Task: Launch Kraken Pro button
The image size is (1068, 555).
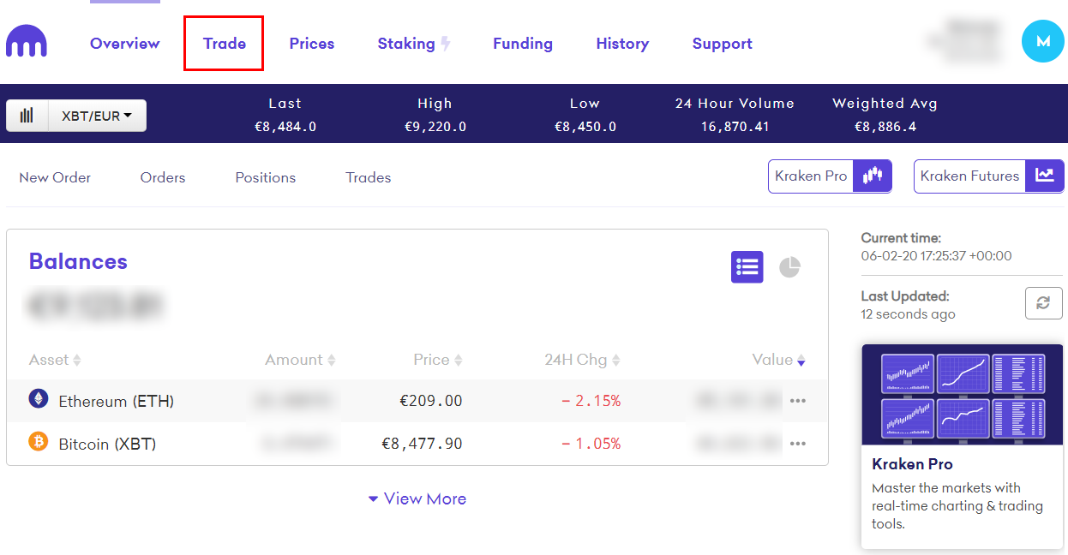Action: coord(829,176)
